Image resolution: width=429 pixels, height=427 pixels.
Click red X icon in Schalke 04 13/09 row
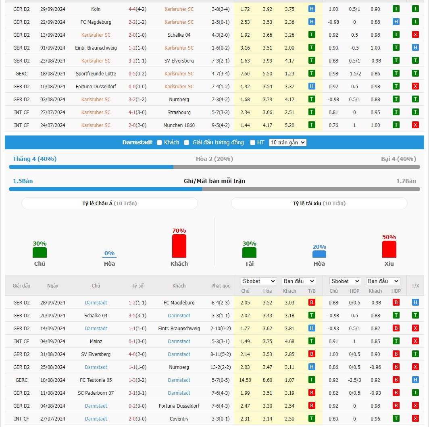click(x=415, y=34)
